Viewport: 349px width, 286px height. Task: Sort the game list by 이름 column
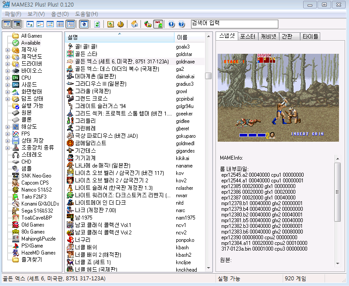point(189,37)
